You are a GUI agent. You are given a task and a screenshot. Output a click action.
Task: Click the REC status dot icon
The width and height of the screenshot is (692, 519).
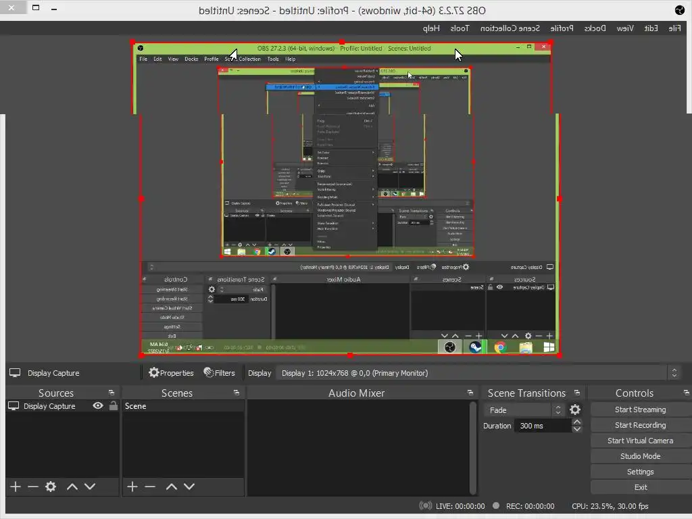tap(496, 505)
